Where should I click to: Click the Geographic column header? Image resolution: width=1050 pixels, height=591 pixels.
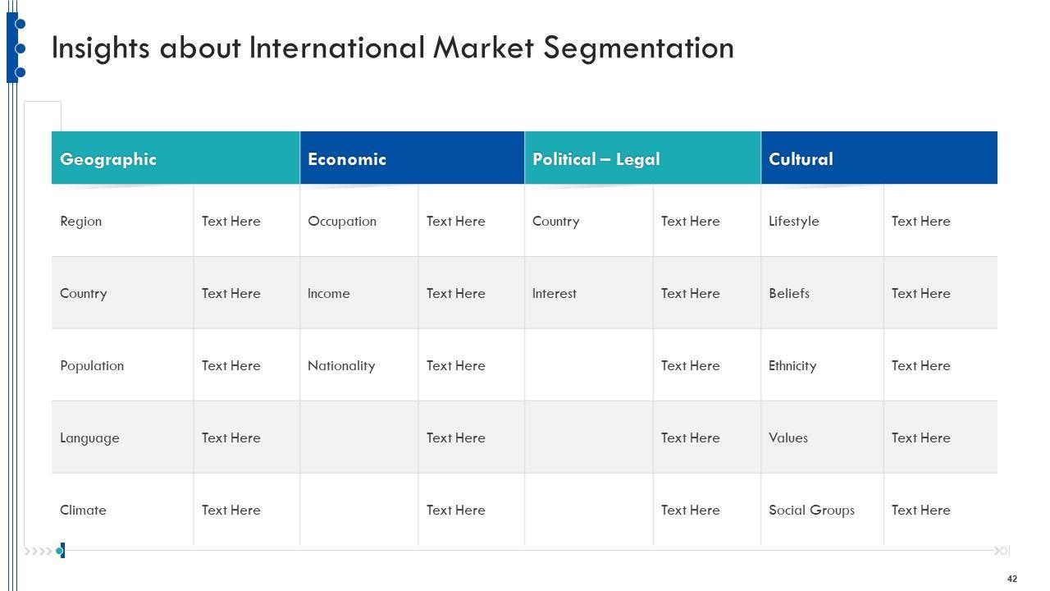pyautogui.click(x=108, y=159)
